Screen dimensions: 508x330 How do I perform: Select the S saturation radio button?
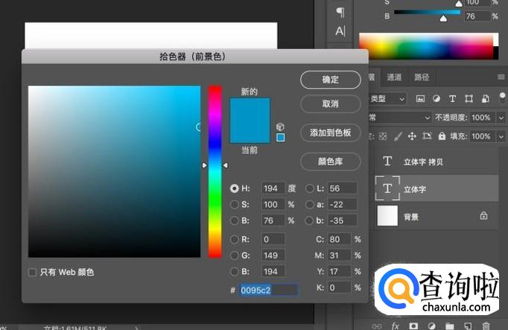click(234, 204)
